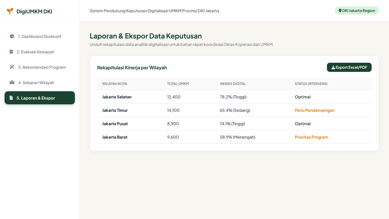Viewport: 389px width, 219px height.
Task: Select the Jakarta Selatan row name
Action: point(117,97)
